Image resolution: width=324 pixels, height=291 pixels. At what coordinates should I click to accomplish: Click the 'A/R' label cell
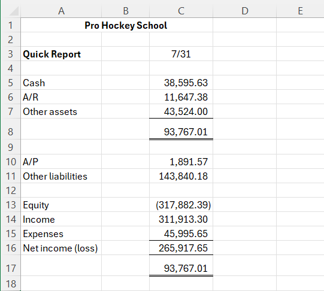61,97
